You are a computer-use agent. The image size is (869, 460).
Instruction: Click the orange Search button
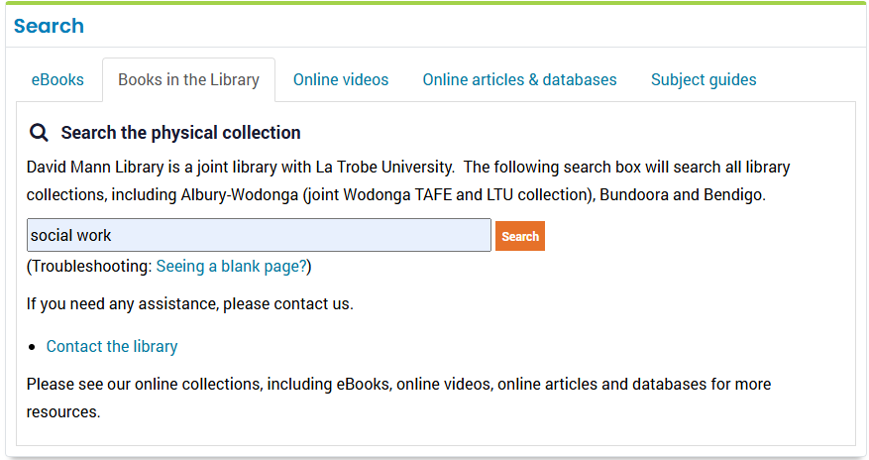tap(520, 236)
